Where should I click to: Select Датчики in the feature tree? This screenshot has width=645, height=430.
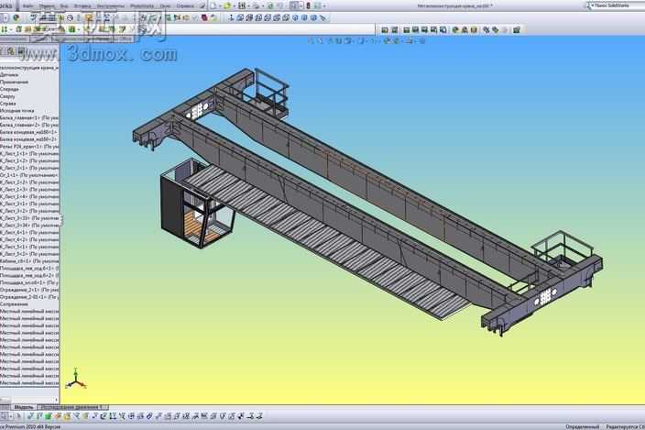(x=9, y=74)
